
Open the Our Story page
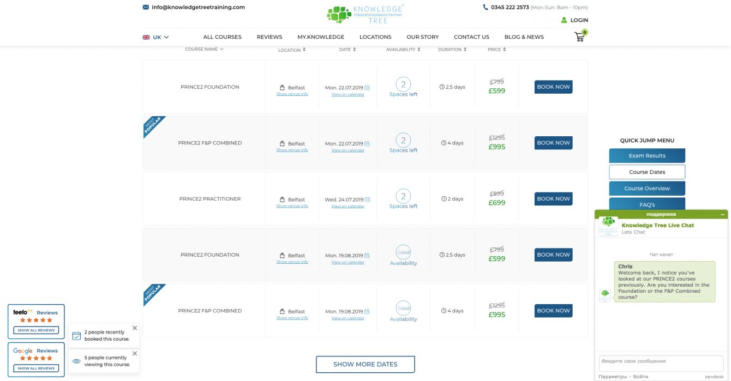pos(423,37)
